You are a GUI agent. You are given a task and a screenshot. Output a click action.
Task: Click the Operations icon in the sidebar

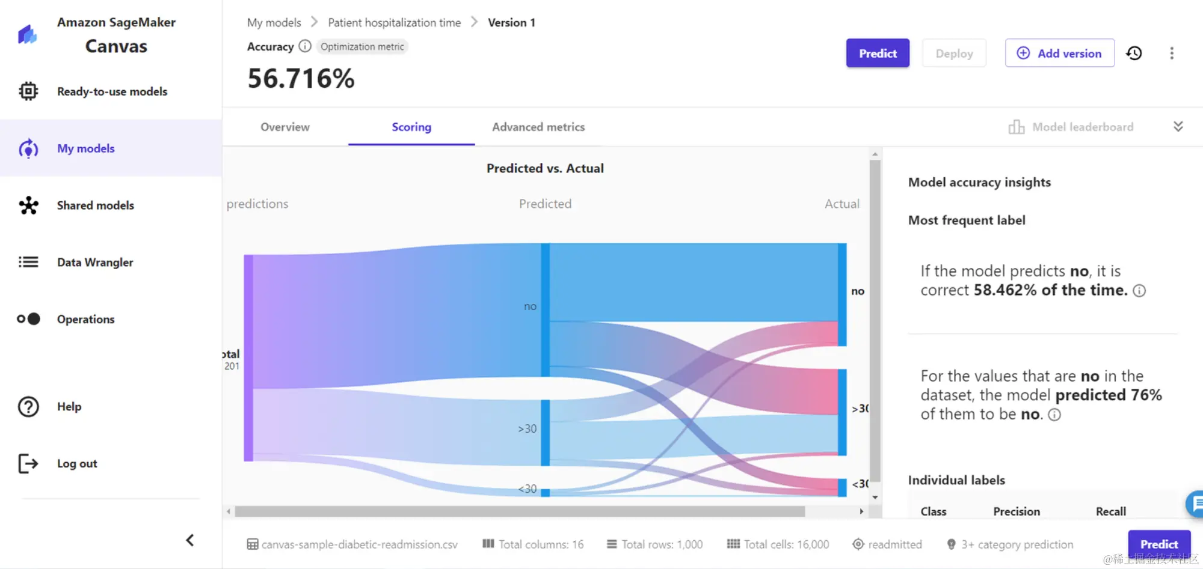28,319
